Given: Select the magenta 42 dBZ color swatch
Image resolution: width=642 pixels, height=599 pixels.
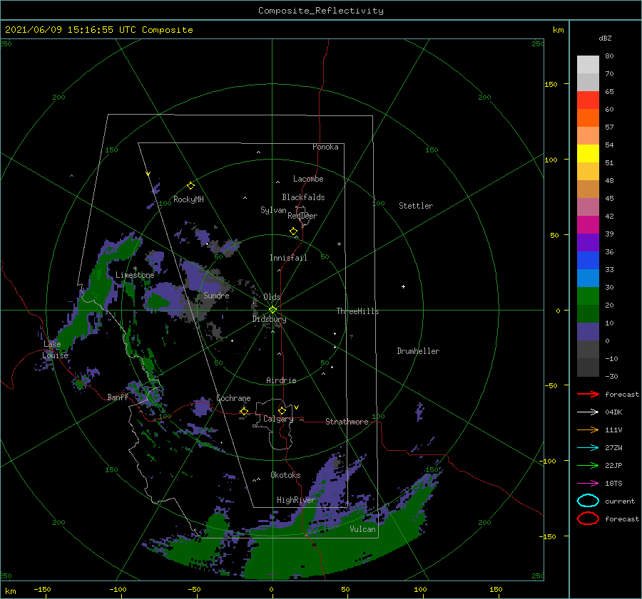Looking at the screenshot, I should click(x=588, y=224).
